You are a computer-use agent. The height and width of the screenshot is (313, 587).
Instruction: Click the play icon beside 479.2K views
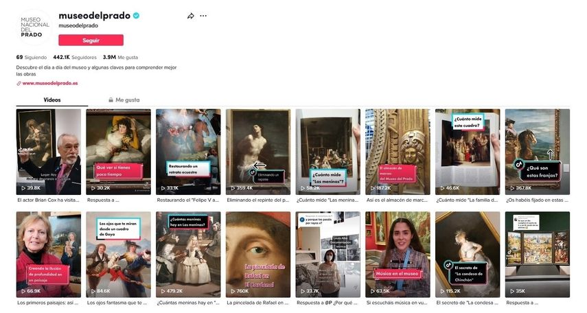163,291
